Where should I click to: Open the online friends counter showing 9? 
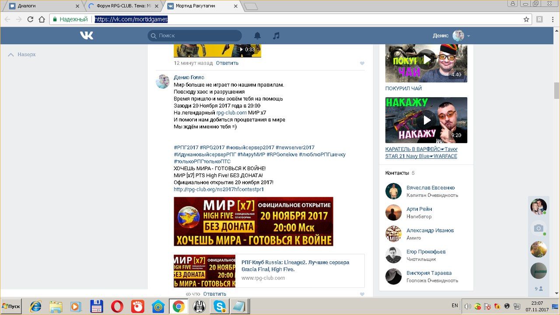coord(539,289)
